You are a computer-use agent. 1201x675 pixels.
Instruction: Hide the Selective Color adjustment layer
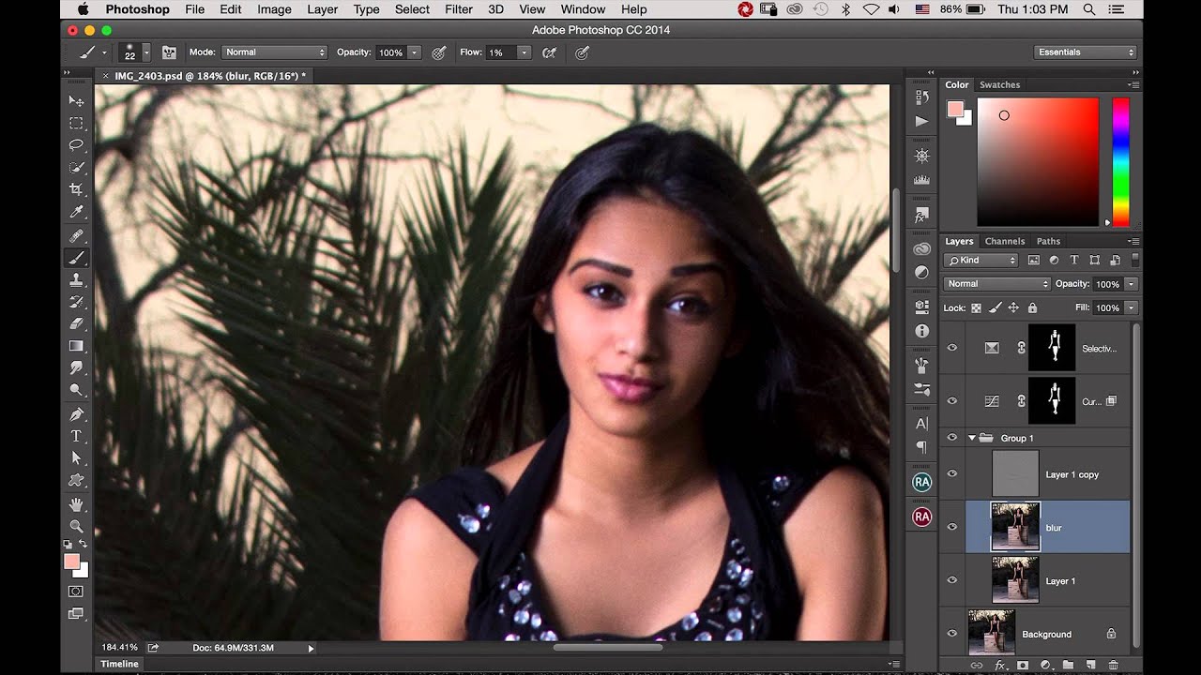(x=952, y=348)
